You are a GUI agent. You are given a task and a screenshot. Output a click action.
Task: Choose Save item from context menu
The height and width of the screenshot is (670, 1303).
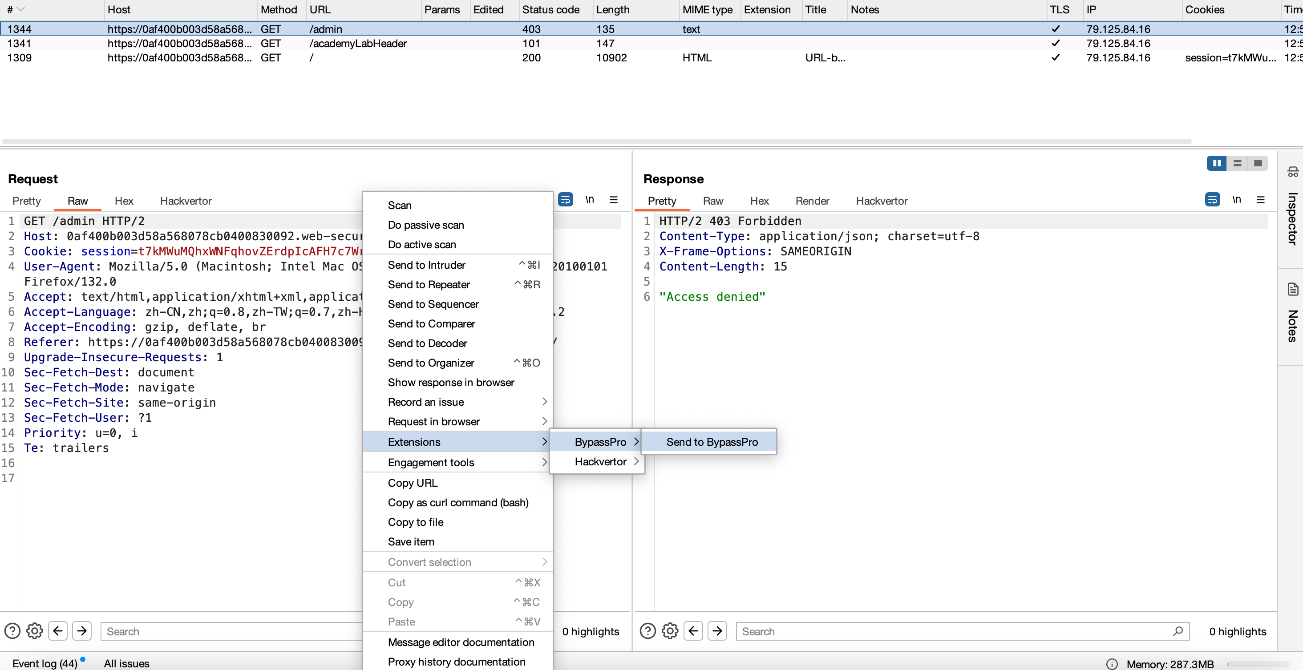(x=458, y=541)
